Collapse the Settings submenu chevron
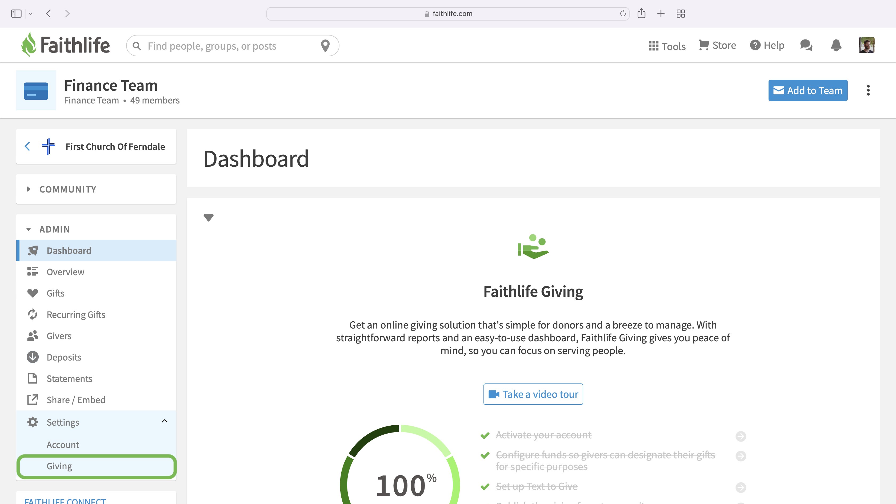Screen dimensions: 896x504 click(x=165, y=421)
